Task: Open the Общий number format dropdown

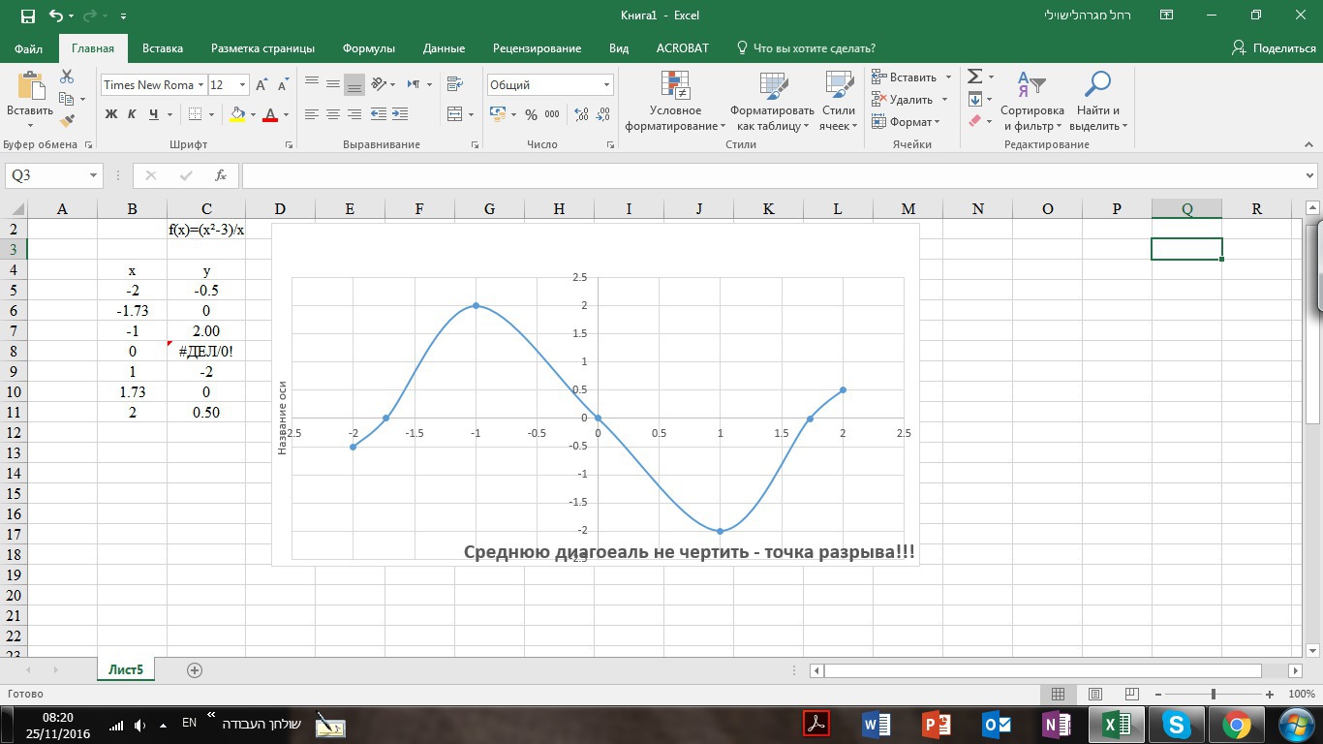Action: pos(607,85)
